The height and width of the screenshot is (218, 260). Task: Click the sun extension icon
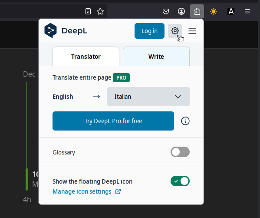click(x=214, y=11)
